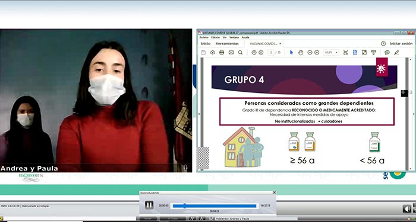Click the A Todos recipient button
This screenshot has width=416, height=222.
point(172,219)
